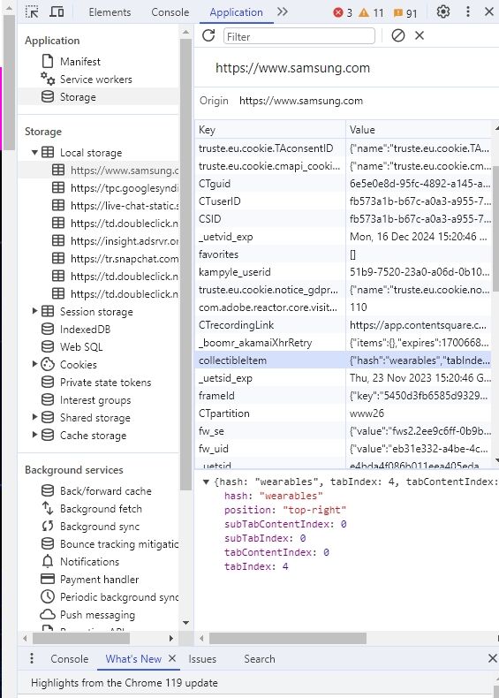Open the Console drawer tab
The height and width of the screenshot is (698, 499).
[x=70, y=659]
